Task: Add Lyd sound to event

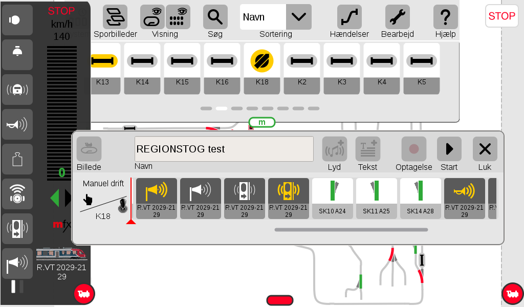Action: [x=335, y=149]
